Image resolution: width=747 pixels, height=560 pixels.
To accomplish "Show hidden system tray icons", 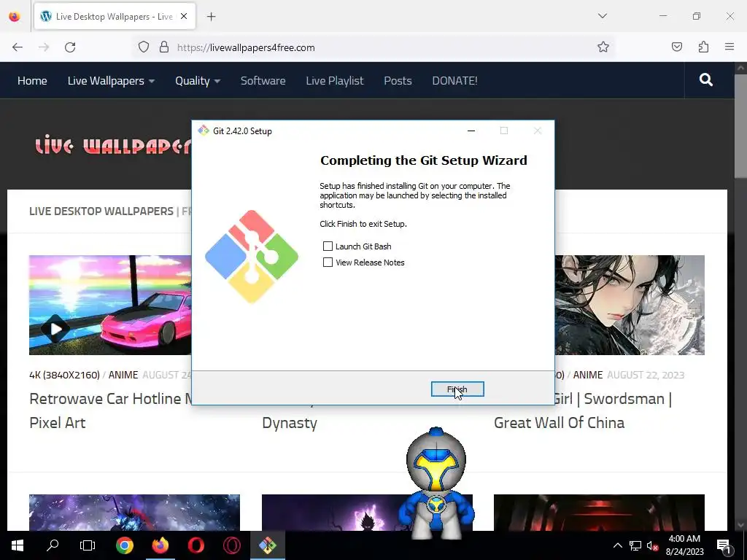I will pyautogui.click(x=617, y=545).
